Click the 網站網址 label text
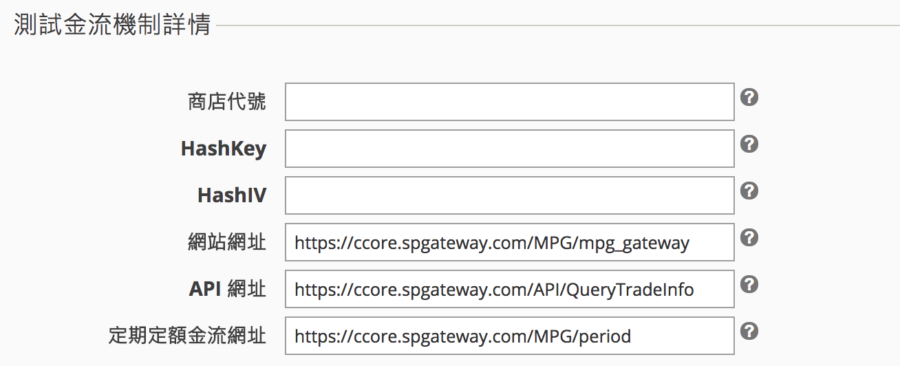 point(227,242)
